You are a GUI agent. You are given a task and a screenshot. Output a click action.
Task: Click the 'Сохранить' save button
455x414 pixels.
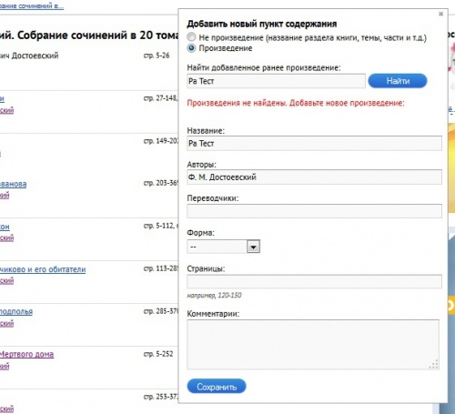point(217,387)
